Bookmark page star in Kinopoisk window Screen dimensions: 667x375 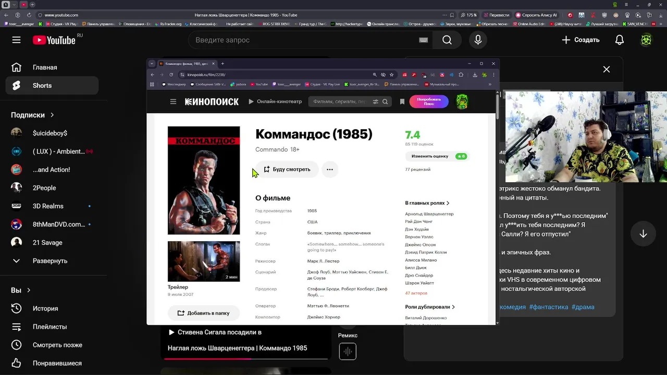[391, 74]
